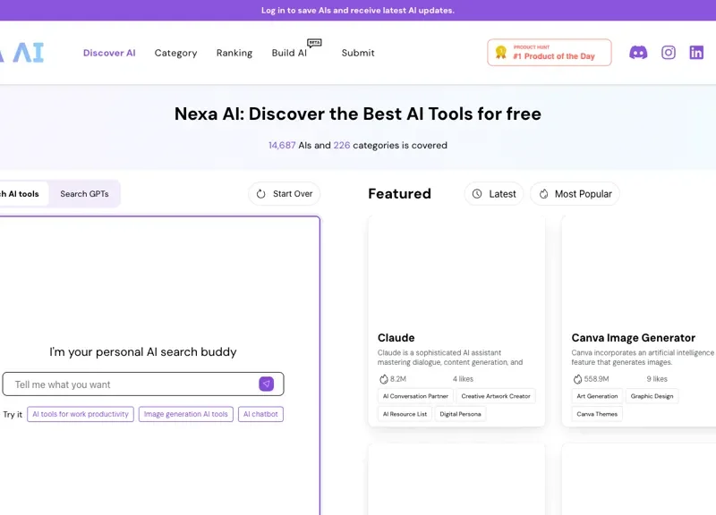Click Canva Image Generator thumbnail

coord(639,272)
